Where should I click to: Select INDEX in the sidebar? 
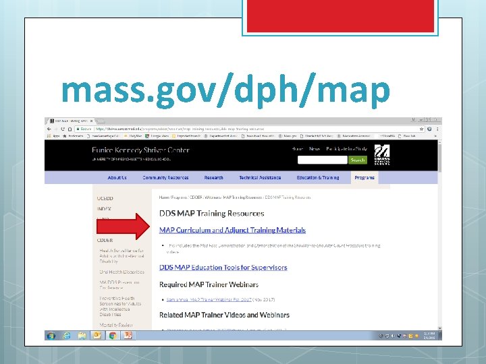pyautogui.click(x=104, y=209)
